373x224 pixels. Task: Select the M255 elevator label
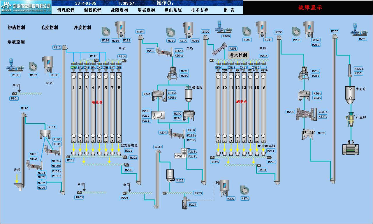[335, 31]
